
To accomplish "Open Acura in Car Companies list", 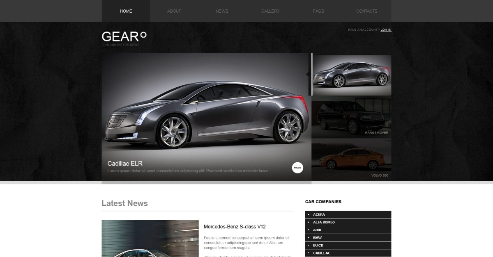I will coord(348,214).
